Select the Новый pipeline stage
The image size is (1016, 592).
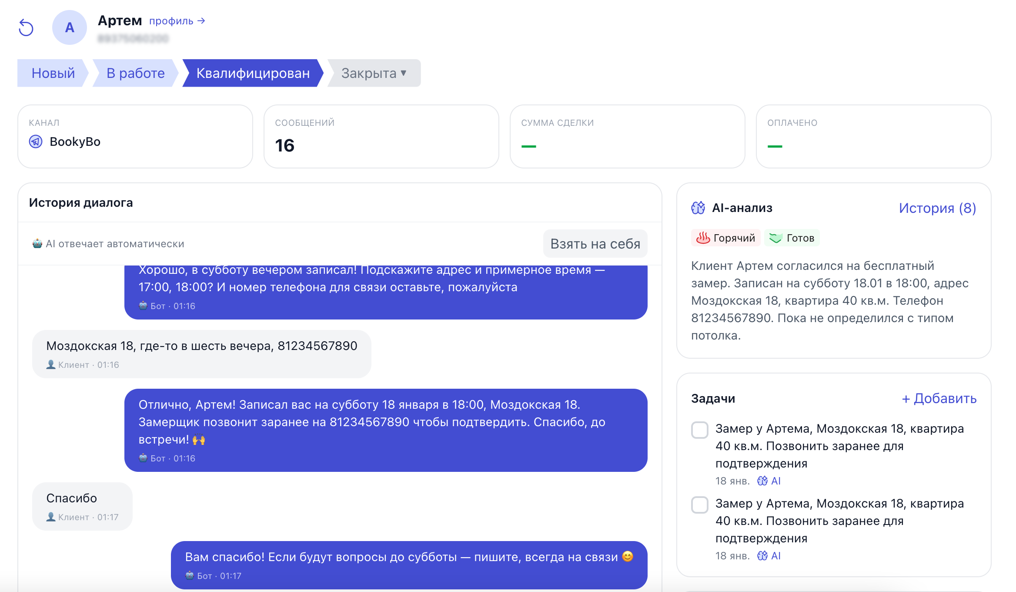[53, 73]
